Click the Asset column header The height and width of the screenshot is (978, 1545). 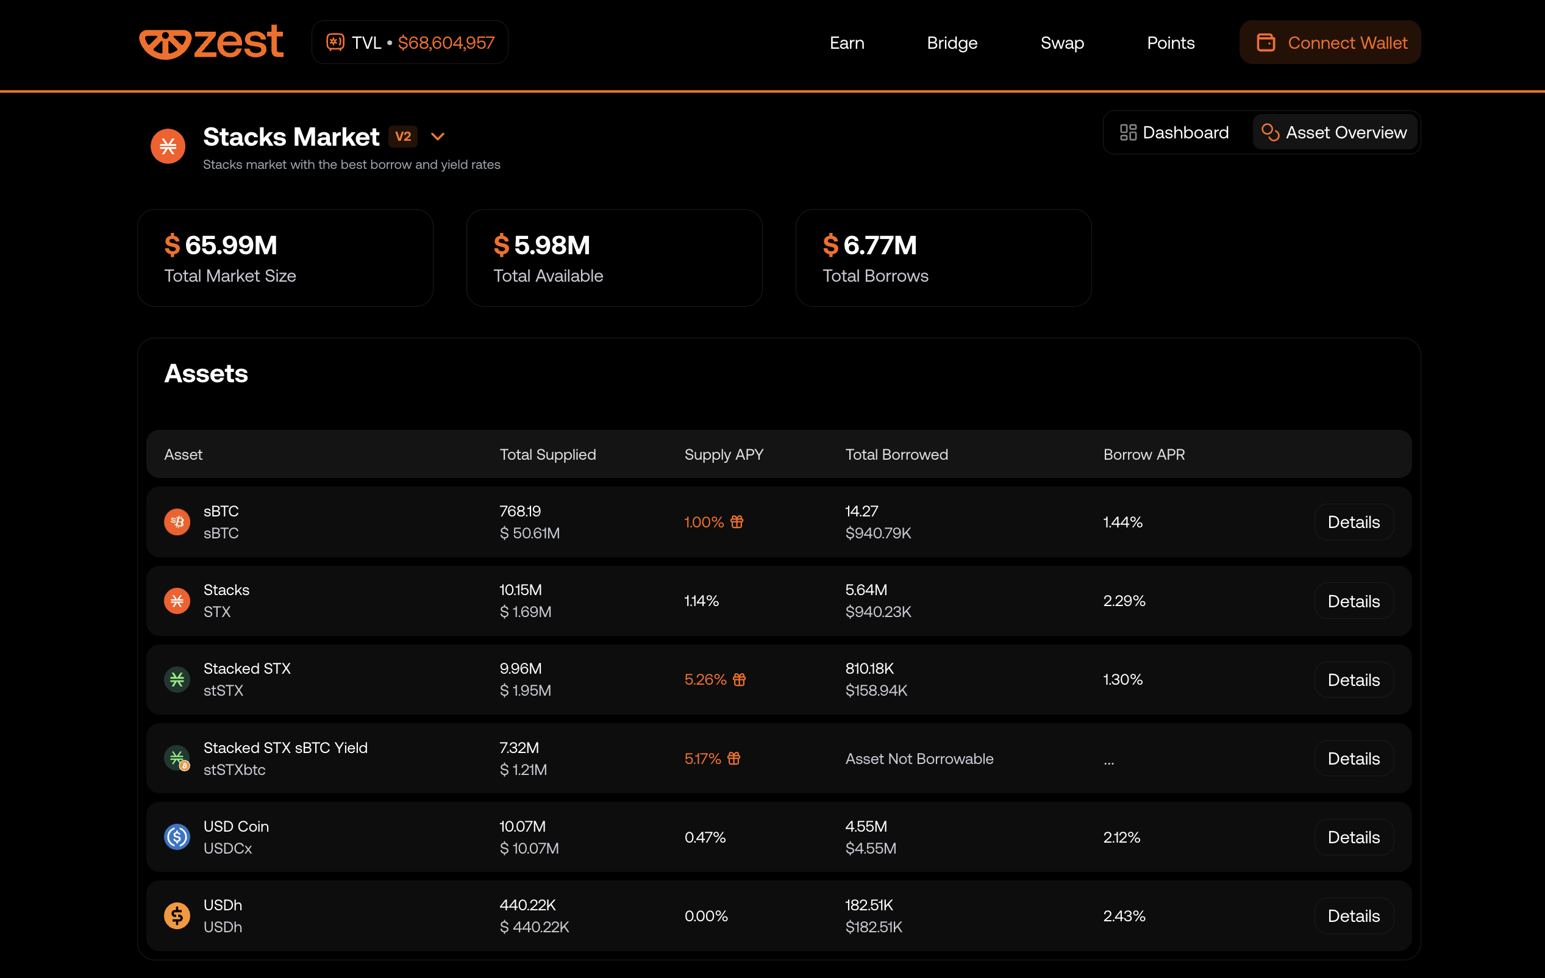click(183, 454)
